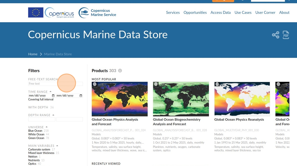Filter by Mixed layer thickness variable

(41, 153)
